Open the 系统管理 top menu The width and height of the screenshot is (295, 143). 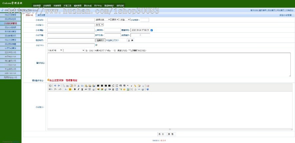click(x=37, y=6)
